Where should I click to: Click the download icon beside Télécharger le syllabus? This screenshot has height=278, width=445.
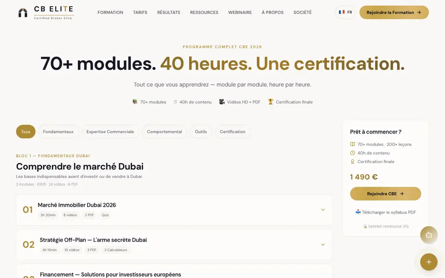click(x=358, y=212)
